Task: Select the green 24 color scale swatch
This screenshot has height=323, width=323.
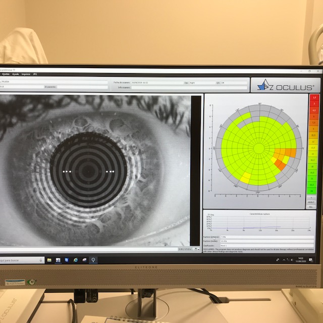Action: point(312,191)
